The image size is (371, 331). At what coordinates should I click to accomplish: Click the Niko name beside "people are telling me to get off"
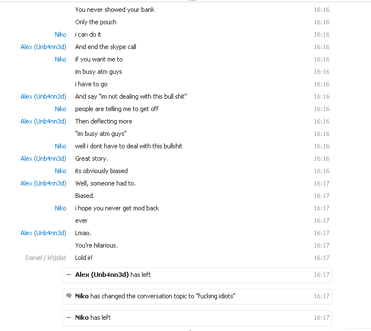tap(60, 109)
